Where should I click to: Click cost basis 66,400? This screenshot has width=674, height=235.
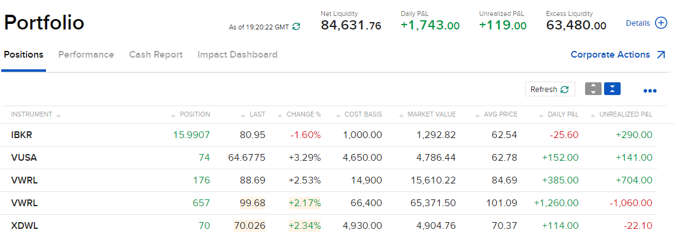tap(367, 203)
